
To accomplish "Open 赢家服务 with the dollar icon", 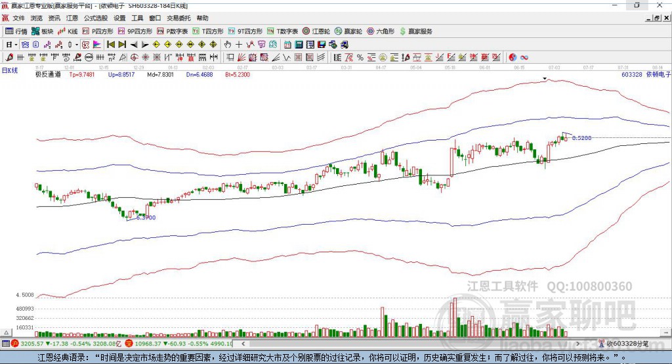I will coord(416,32).
